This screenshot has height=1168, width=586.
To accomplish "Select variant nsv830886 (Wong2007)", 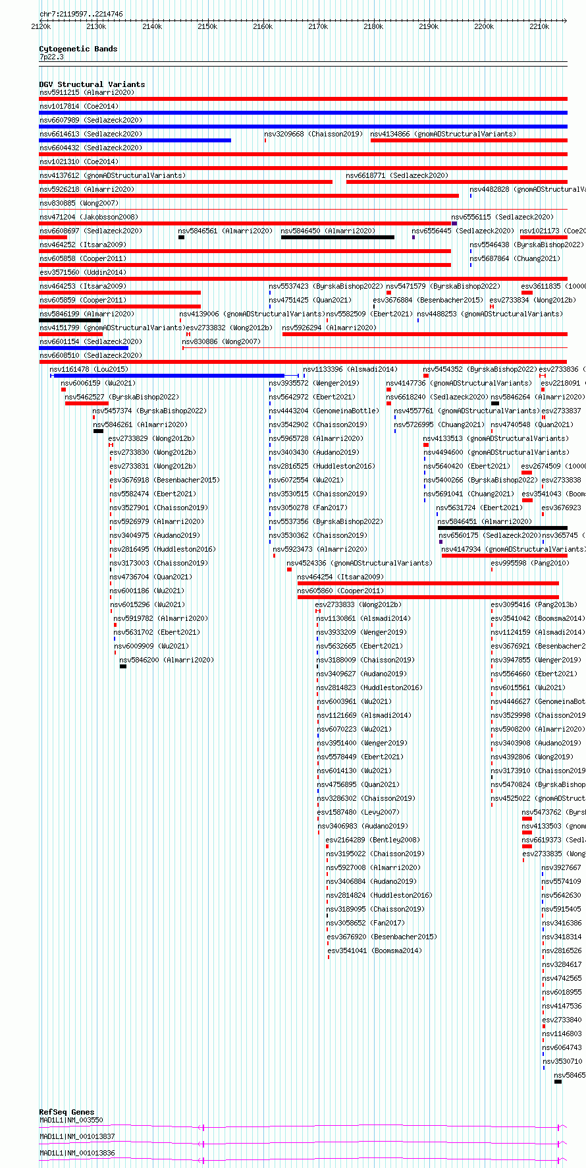I will pyautogui.click(x=221, y=342).
